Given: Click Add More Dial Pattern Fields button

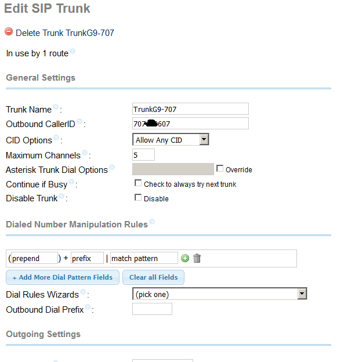Looking at the screenshot, I should [x=63, y=277].
